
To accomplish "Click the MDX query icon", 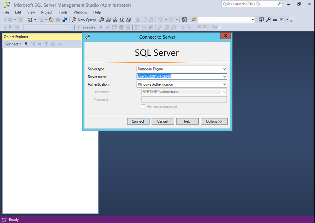I will coord(109,20).
